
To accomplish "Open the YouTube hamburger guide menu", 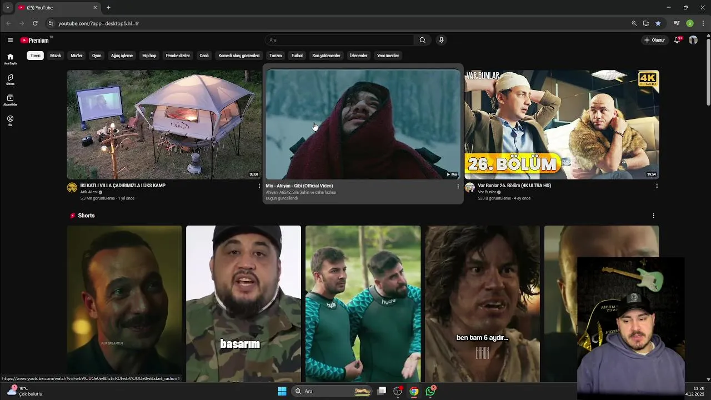I will pos(10,40).
